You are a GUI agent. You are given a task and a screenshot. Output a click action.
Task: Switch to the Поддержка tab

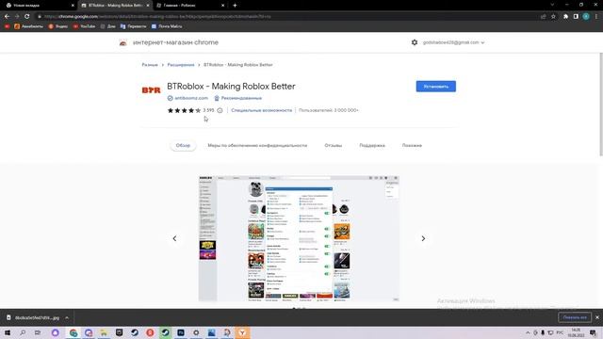pyautogui.click(x=372, y=145)
